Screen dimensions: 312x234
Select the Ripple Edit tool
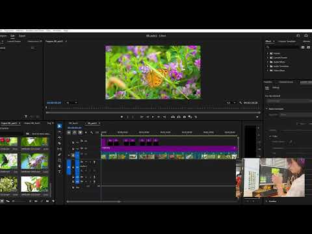click(x=60, y=137)
